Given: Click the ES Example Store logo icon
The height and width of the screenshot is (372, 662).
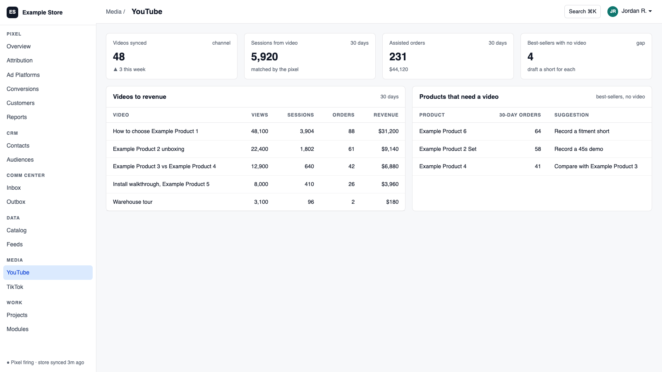Looking at the screenshot, I should [12, 12].
